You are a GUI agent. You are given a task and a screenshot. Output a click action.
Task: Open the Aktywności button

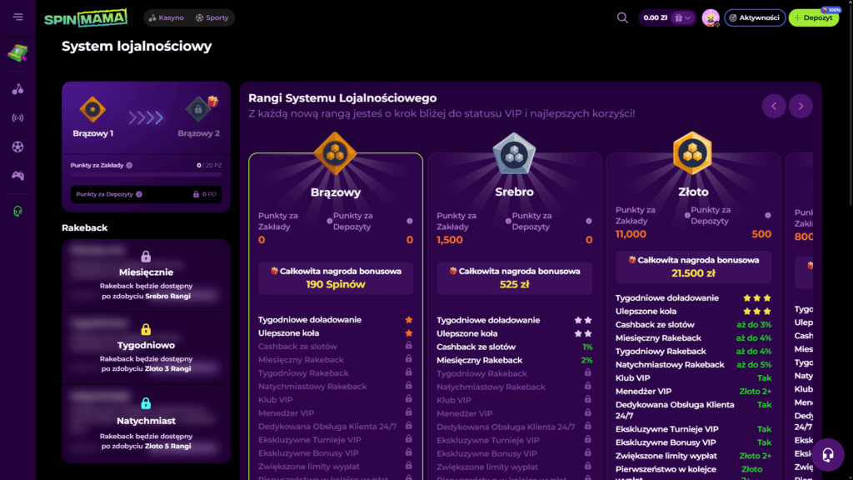pos(754,17)
